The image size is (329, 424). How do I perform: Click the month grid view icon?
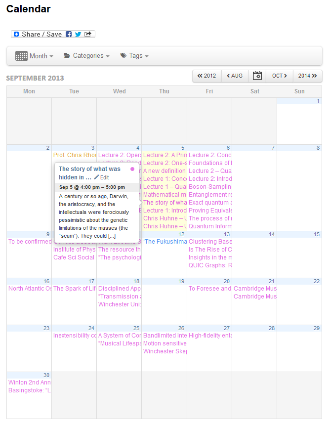coord(21,56)
